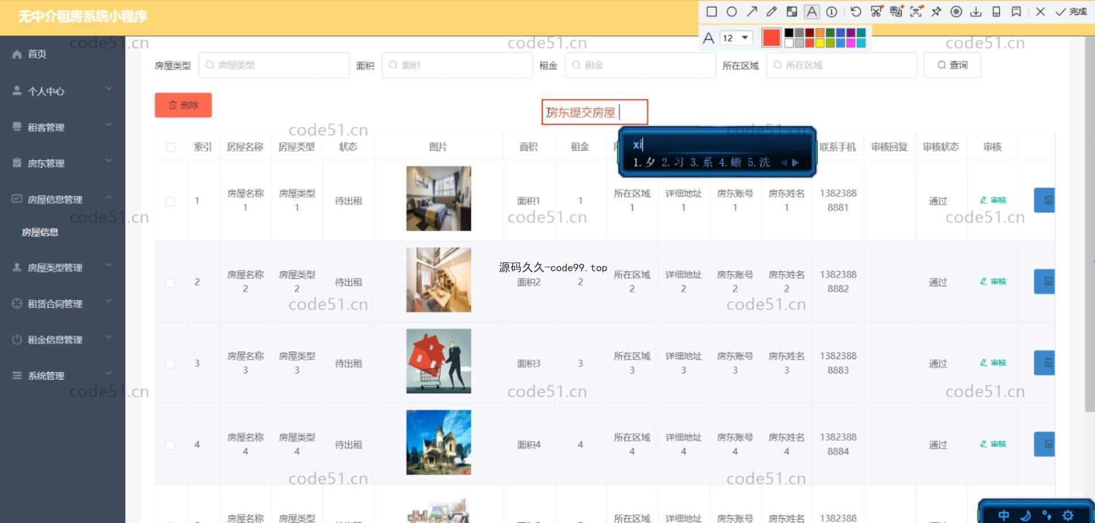Click 审核 link in row 1

(x=993, y=200)
